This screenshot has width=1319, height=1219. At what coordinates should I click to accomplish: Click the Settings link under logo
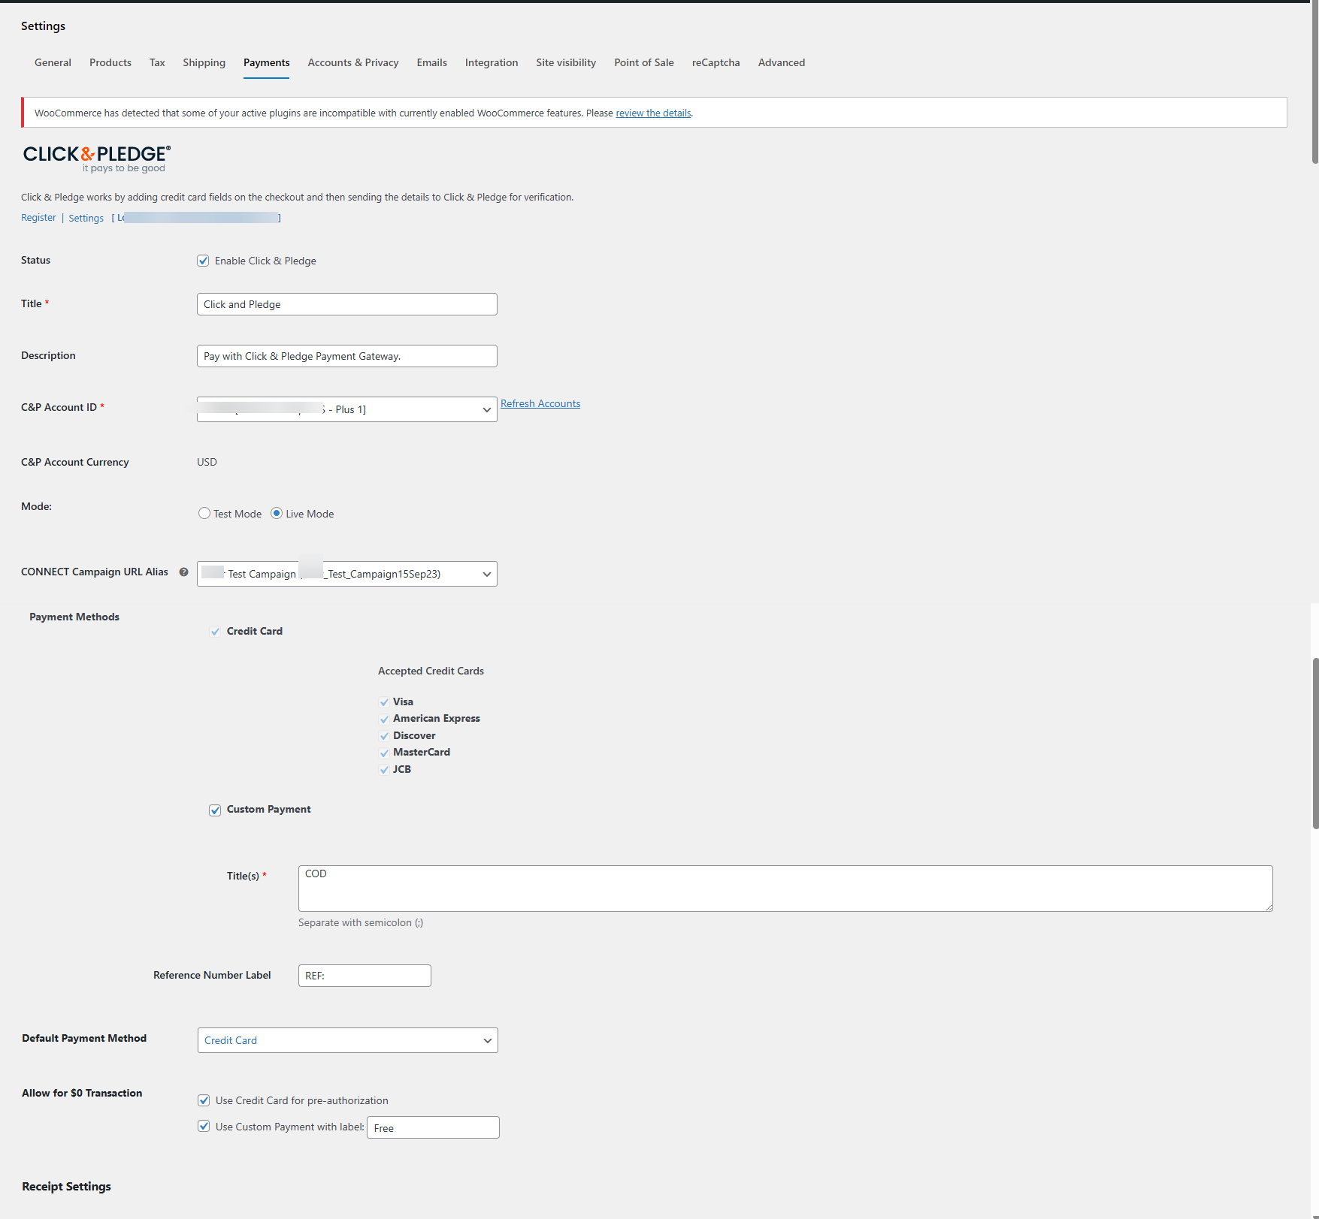[86, 219]
